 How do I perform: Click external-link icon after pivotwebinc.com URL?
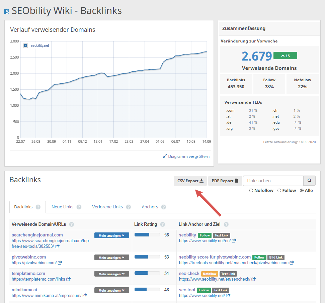click(x=60, y=263)
